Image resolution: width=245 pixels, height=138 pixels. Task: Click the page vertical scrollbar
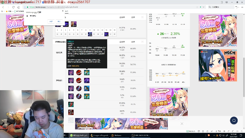[x=244, y=77]
